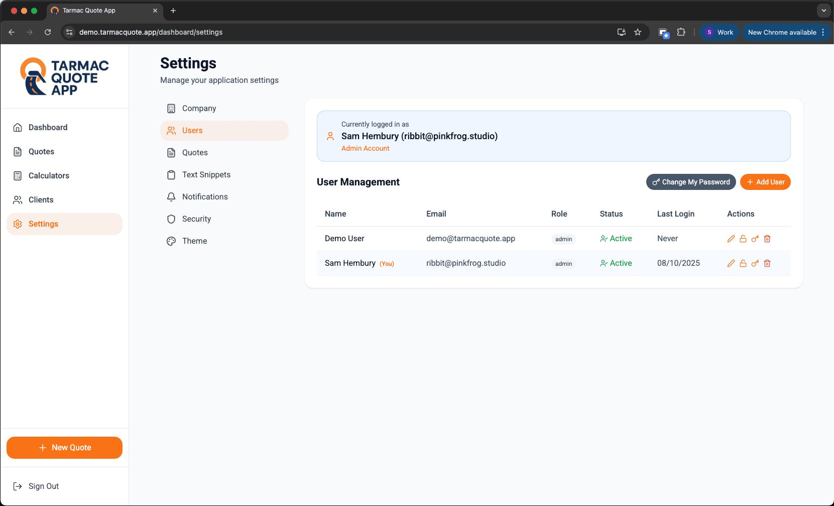
Task: Delete Demo User with trash icon
Action: (767, 239)
